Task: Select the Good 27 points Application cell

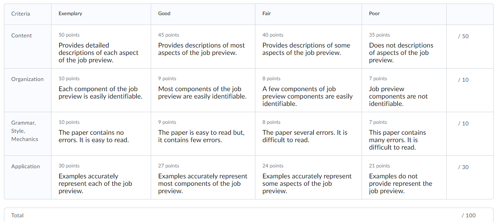Action: [203, 178]
